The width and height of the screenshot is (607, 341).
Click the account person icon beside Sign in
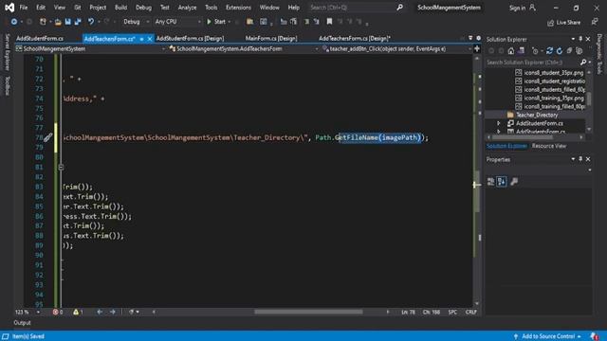pyautogui.click(x=533, y=8)
